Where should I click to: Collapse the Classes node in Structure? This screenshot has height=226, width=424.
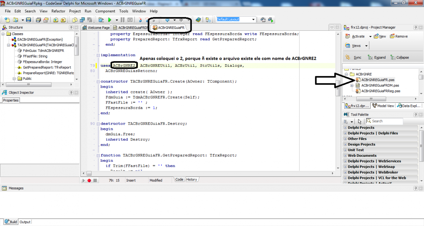click(4, 34)
